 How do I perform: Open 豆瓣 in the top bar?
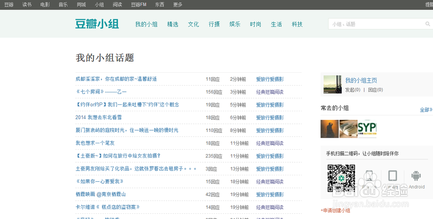9,5
